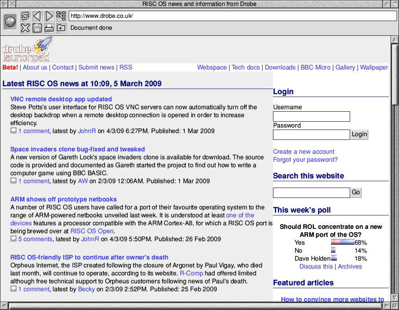Screen dimensions: 399x310
Task: Click the window back icon in title bar
Action: pos(4,4)
